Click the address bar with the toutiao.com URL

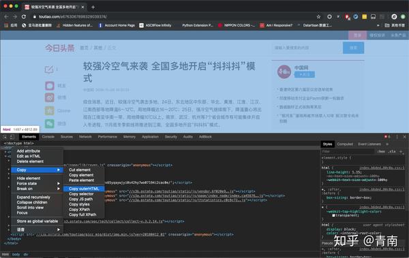[x=173, y=17]
